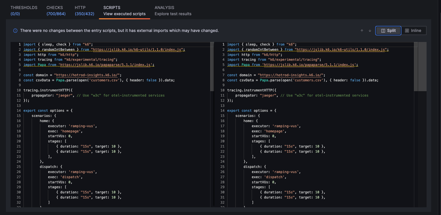Click line number 25 in right pane
Screen dimensions: 441x215
click(x=222, y=167)
